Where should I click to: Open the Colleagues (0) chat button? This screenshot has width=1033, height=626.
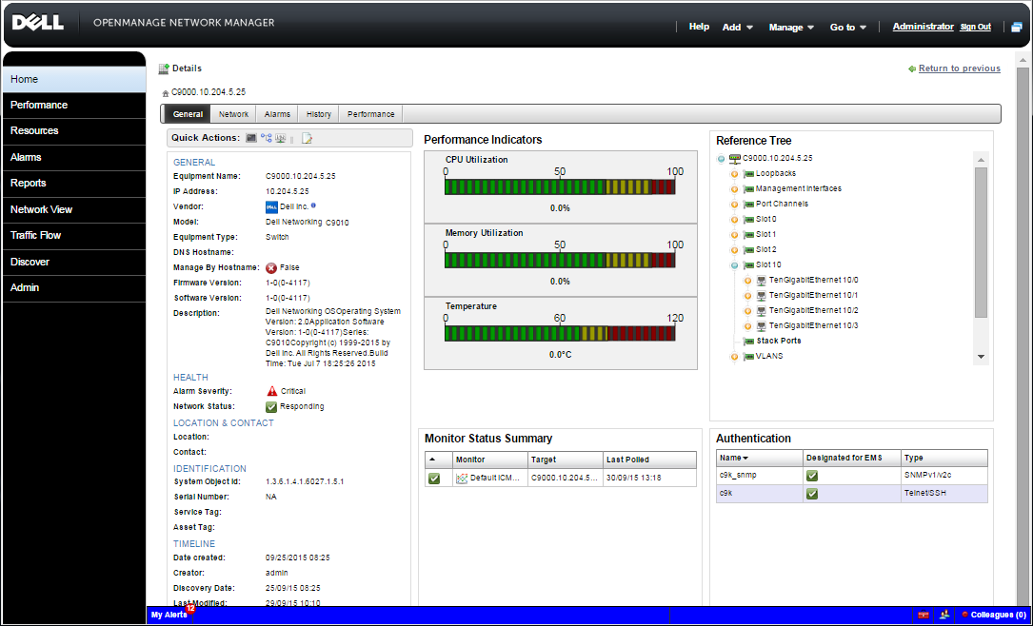[x=994, y=615]
